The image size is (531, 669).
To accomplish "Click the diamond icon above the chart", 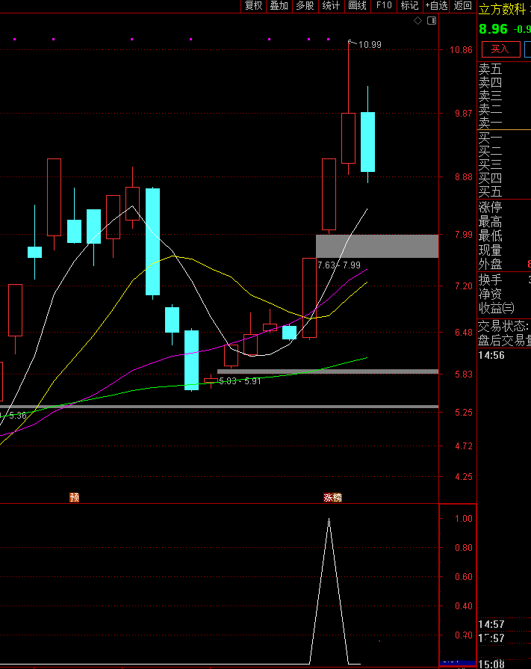I will [418, 21].
